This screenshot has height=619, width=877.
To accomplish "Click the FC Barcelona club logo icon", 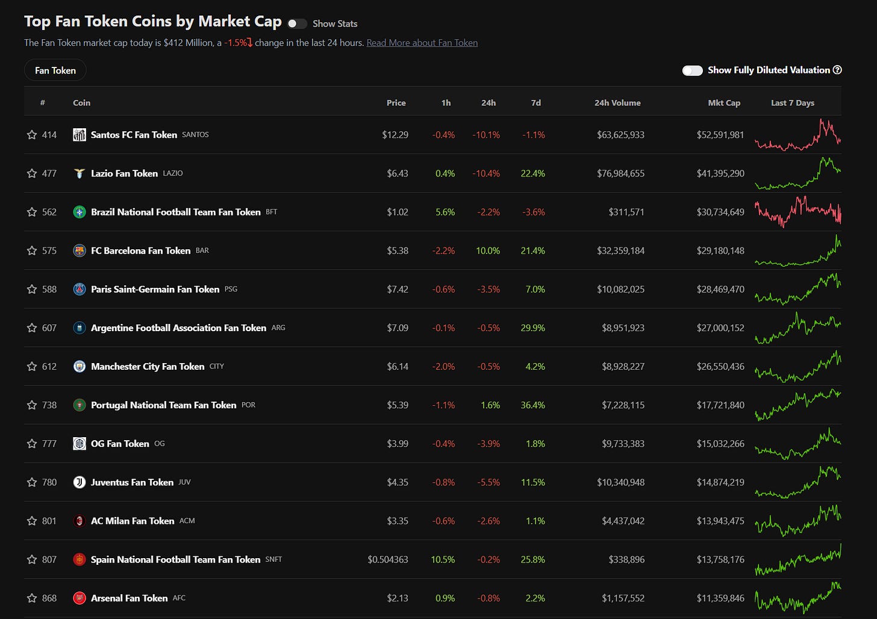I will [x=80, y=250].
